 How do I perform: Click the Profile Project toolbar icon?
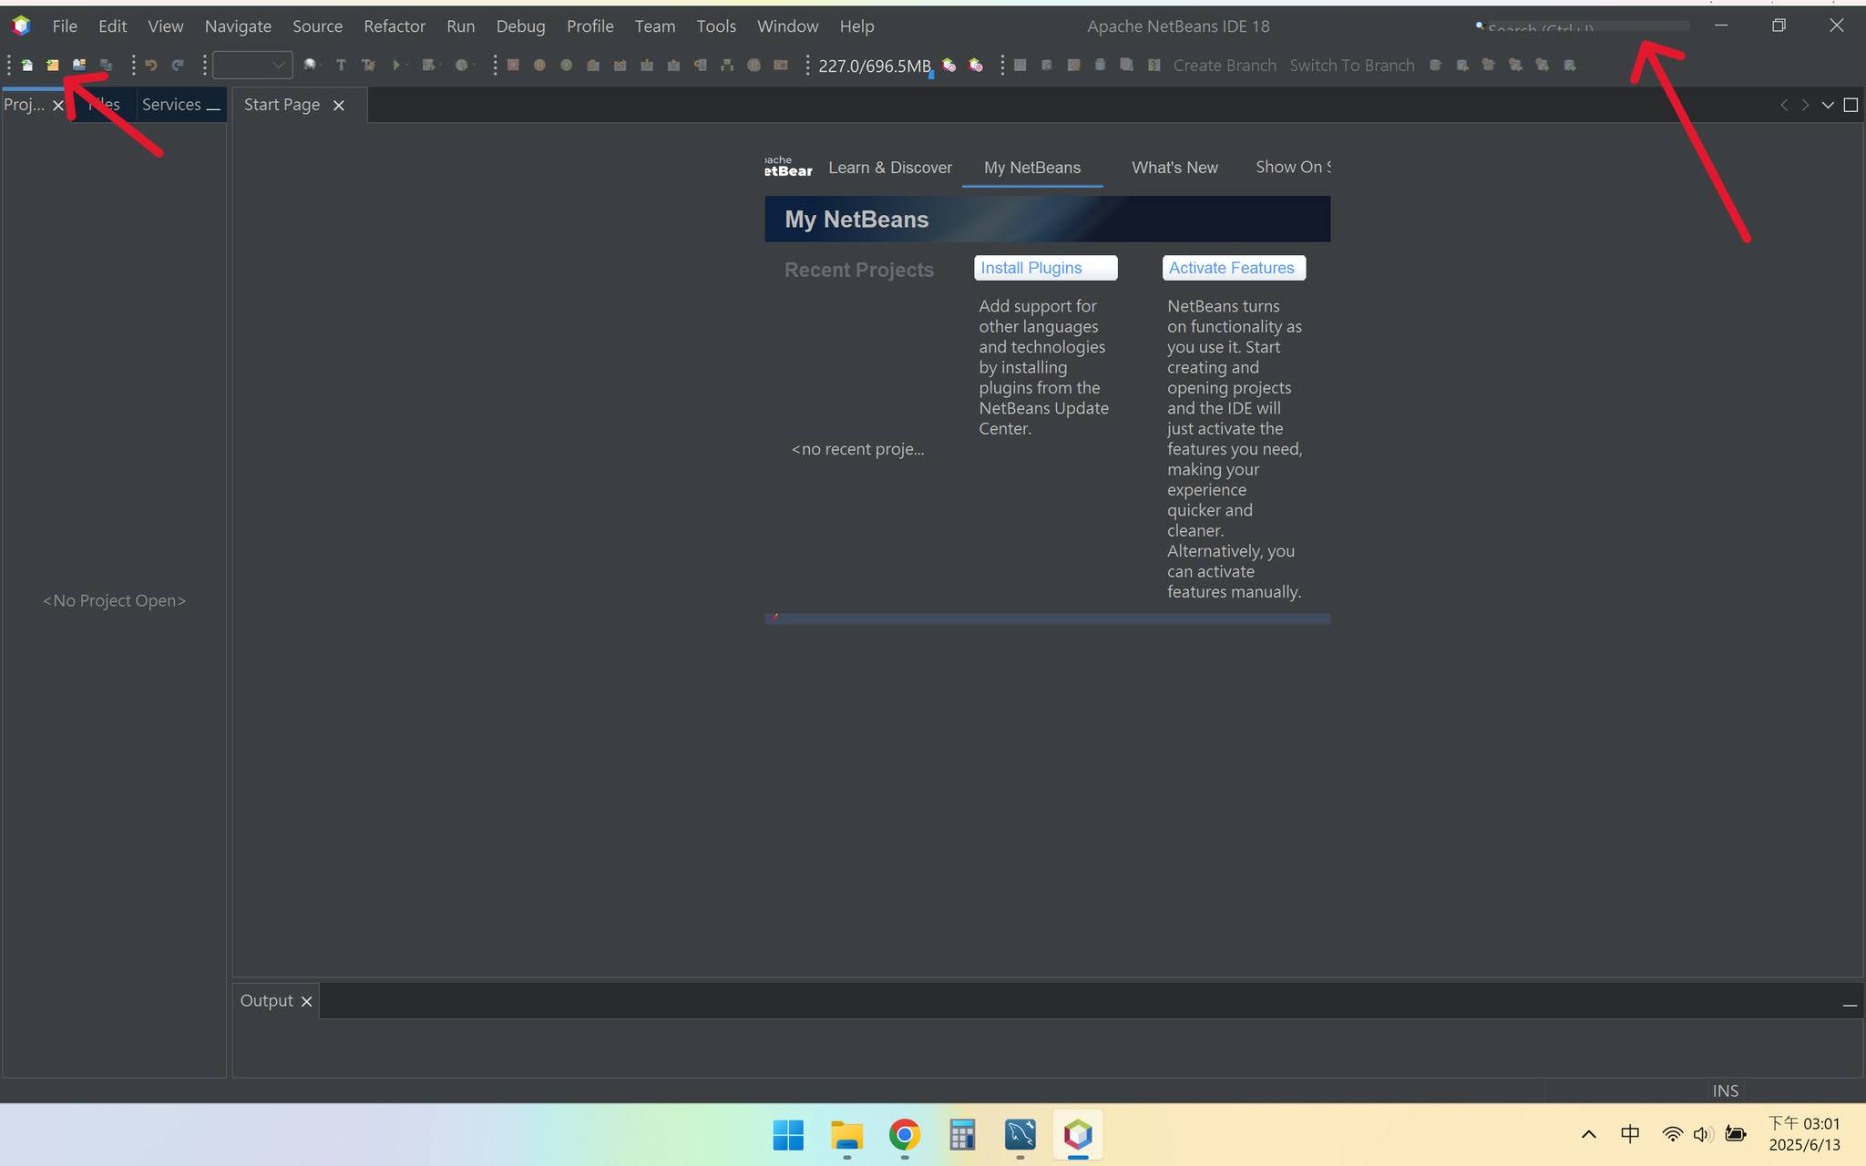coord(462,66)
